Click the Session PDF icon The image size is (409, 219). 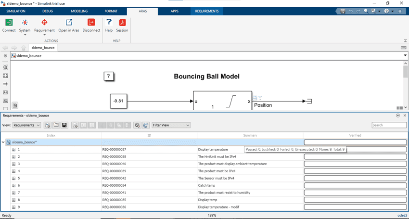(x=122, y=23)
